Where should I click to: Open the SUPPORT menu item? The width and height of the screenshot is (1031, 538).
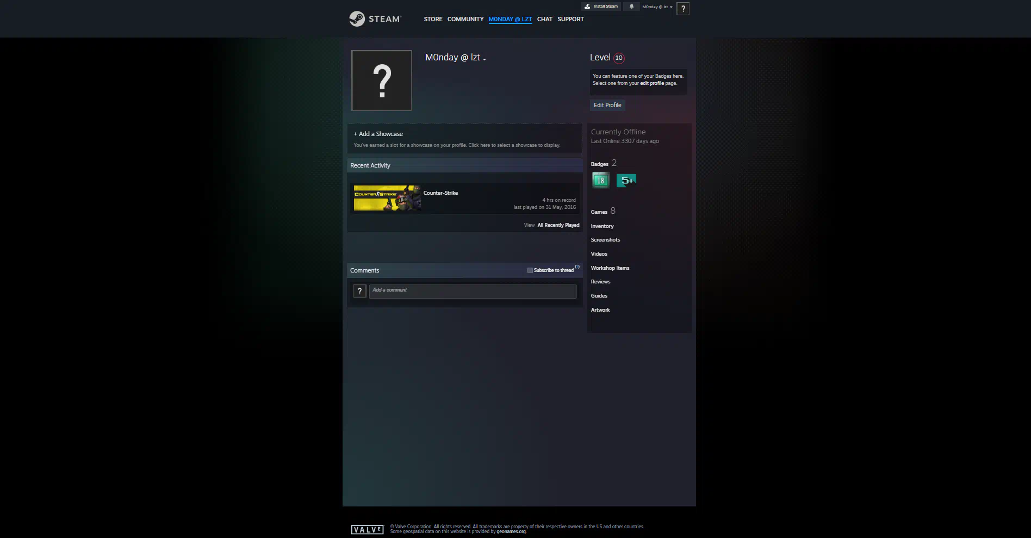click(570, 19)
